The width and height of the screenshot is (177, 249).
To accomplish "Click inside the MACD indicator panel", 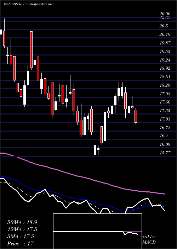I will [97, 231].
